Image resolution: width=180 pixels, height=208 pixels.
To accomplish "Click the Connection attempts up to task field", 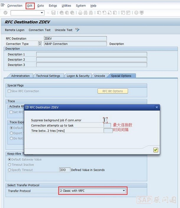I will click(x=107, y=125).
